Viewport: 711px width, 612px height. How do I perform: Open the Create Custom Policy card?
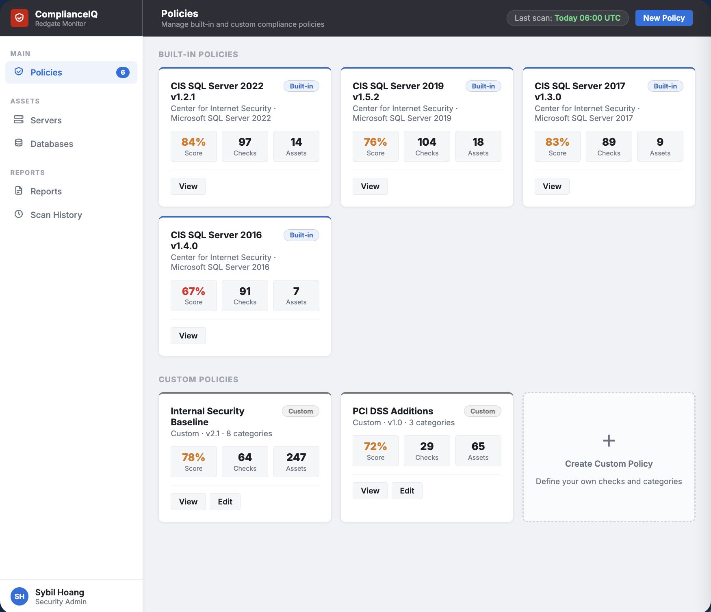(x=608, y=457)
